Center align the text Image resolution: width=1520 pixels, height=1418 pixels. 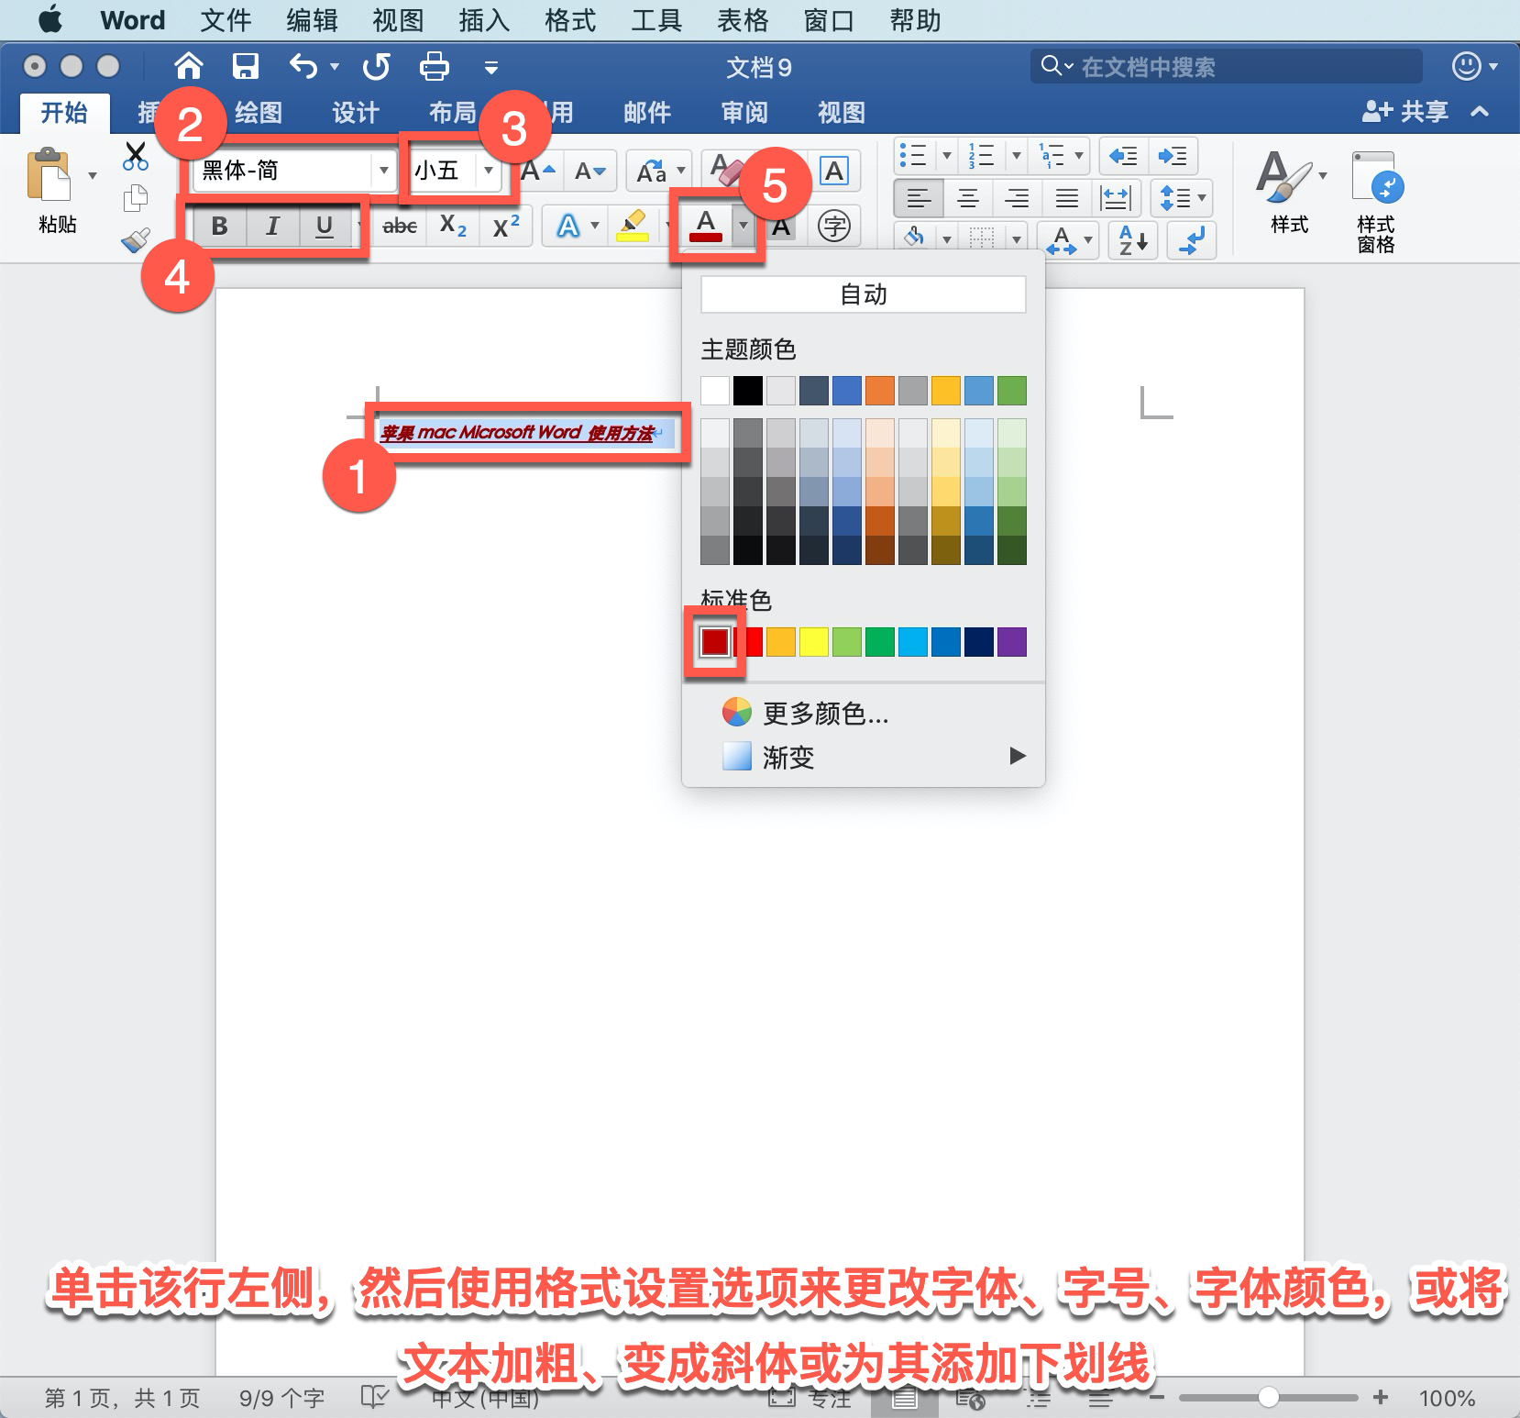(968, 197)
